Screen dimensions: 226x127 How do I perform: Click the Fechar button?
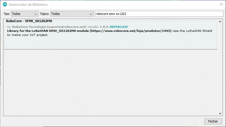[213, 121]
